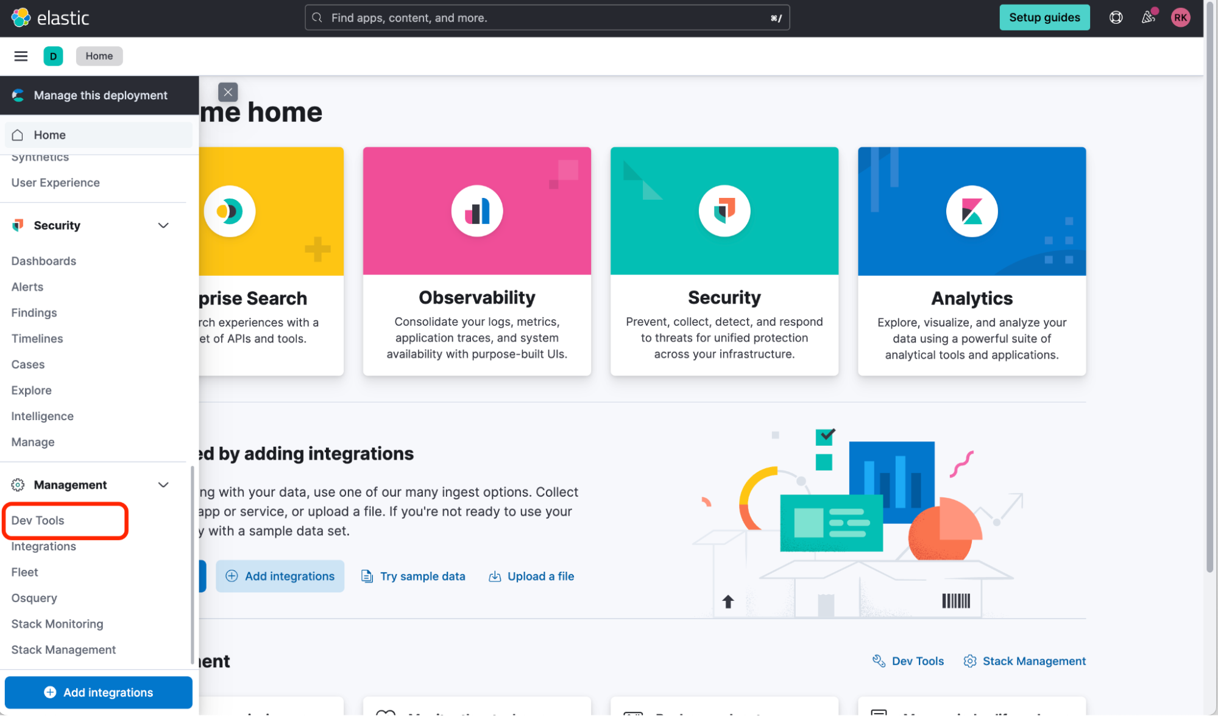The image size is (1218, 716).
Task: Go to Home in sidebar
Action: [x=99, y=135]
